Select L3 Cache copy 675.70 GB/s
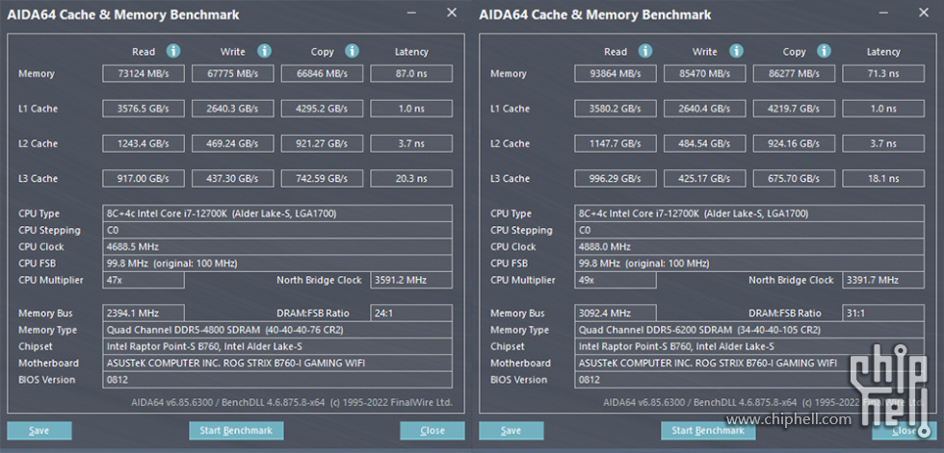This screenshot has width=944, height=453. 794,179
